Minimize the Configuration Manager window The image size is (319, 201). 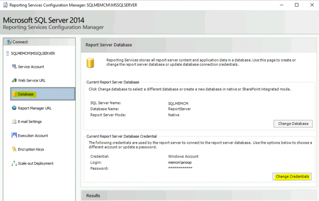[282, 5]
